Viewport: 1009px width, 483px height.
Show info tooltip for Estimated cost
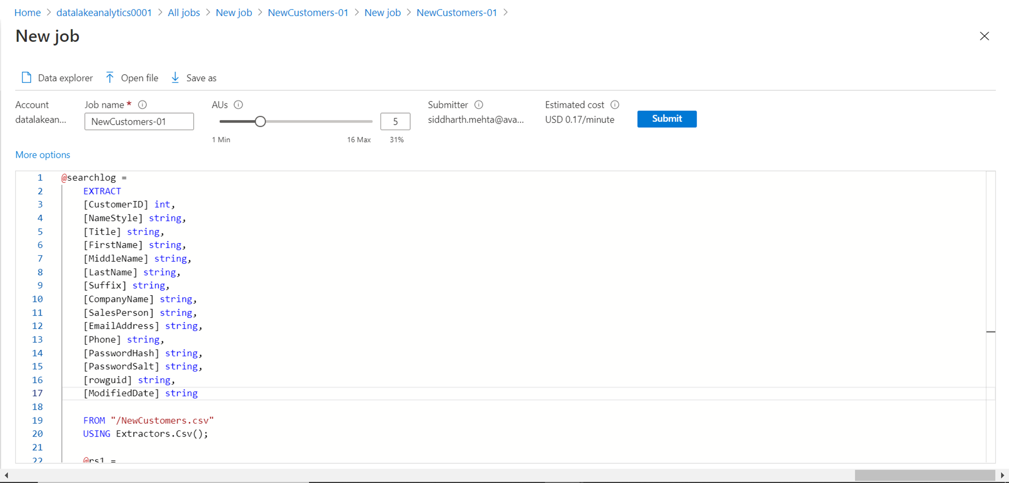pyautogui.click(x=615, y=104)
